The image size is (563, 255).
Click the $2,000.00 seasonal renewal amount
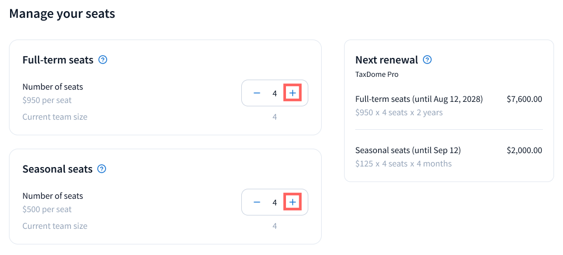[524, 150]
